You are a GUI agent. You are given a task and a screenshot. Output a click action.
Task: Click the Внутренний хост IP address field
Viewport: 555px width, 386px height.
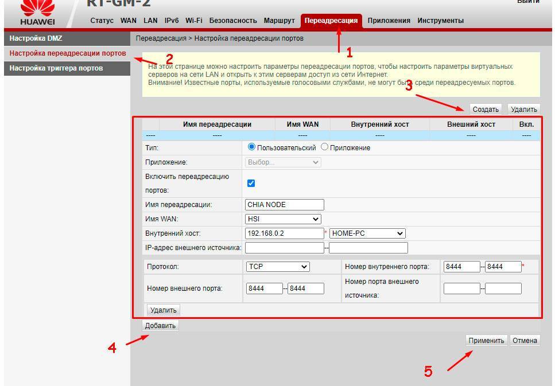284,233
